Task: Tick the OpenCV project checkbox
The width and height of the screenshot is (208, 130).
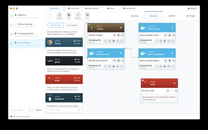Action: tap(12, 16)
